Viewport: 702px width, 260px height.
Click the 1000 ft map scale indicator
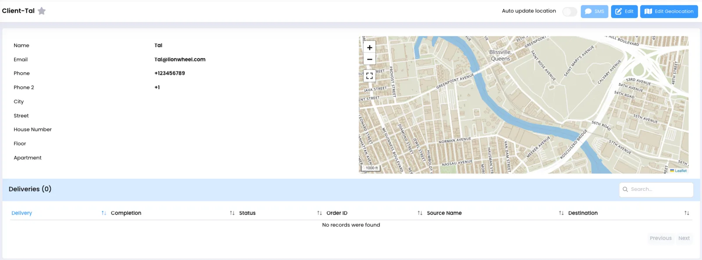click(x=372, y=168)
